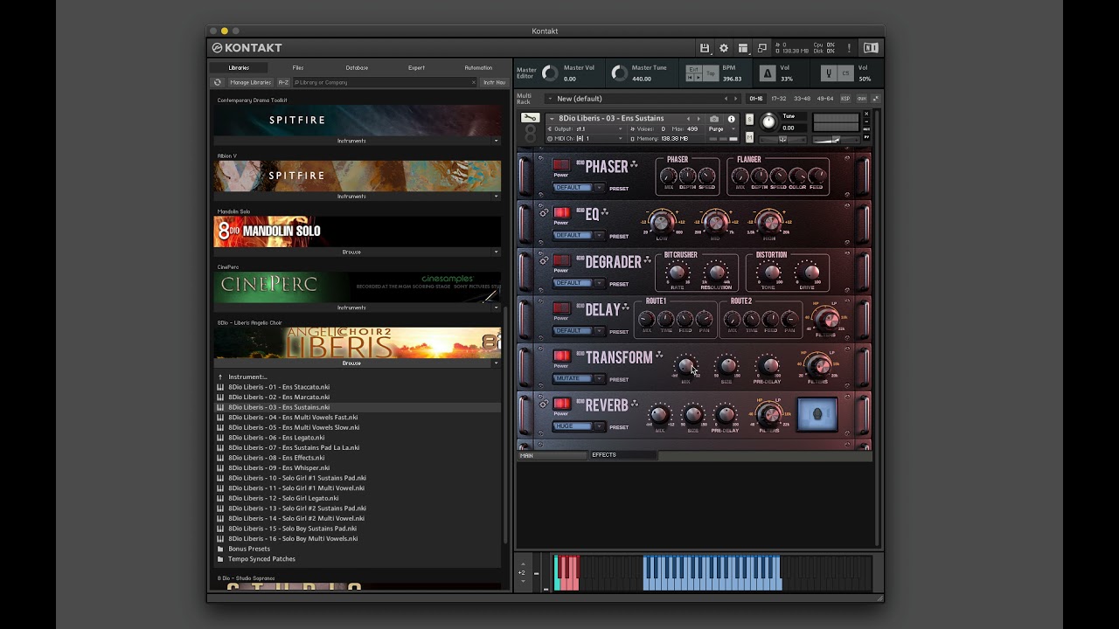Adjust the instrument Tune knob

pos(768,121)
